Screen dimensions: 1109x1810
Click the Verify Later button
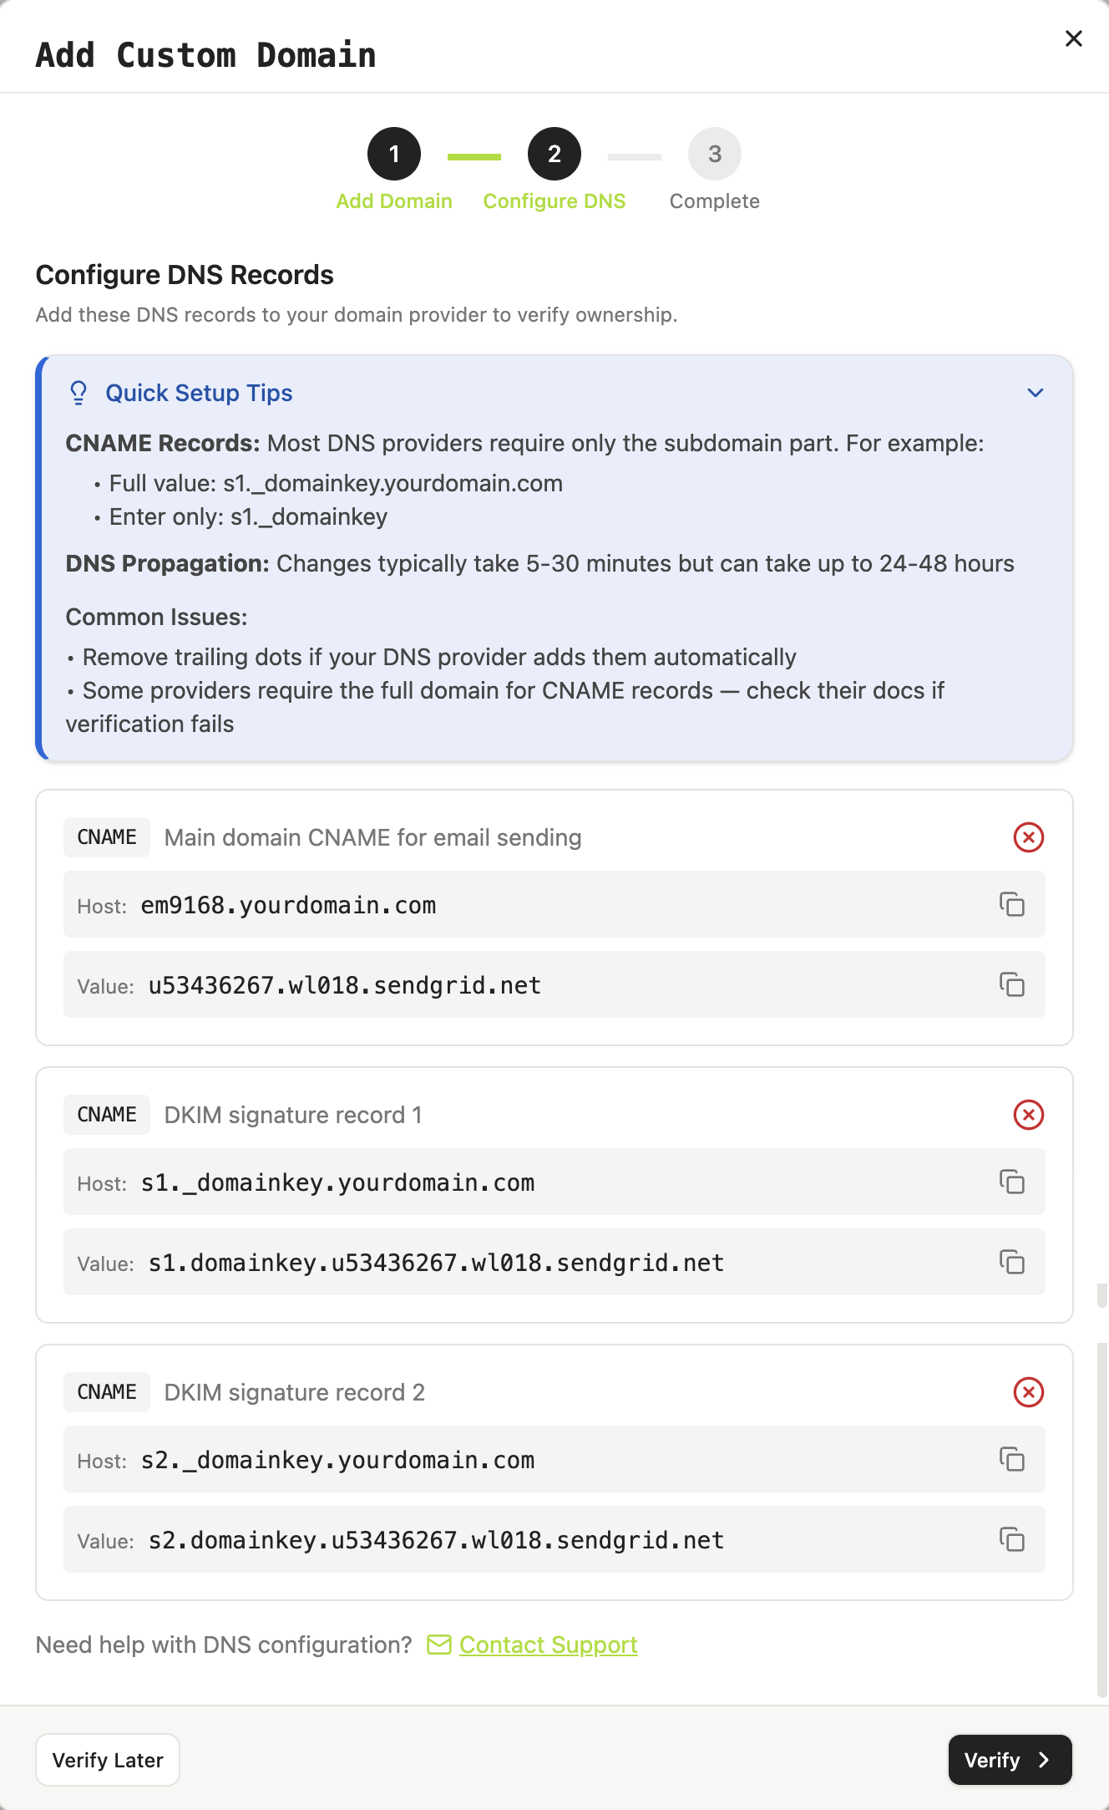point(108,1760)
